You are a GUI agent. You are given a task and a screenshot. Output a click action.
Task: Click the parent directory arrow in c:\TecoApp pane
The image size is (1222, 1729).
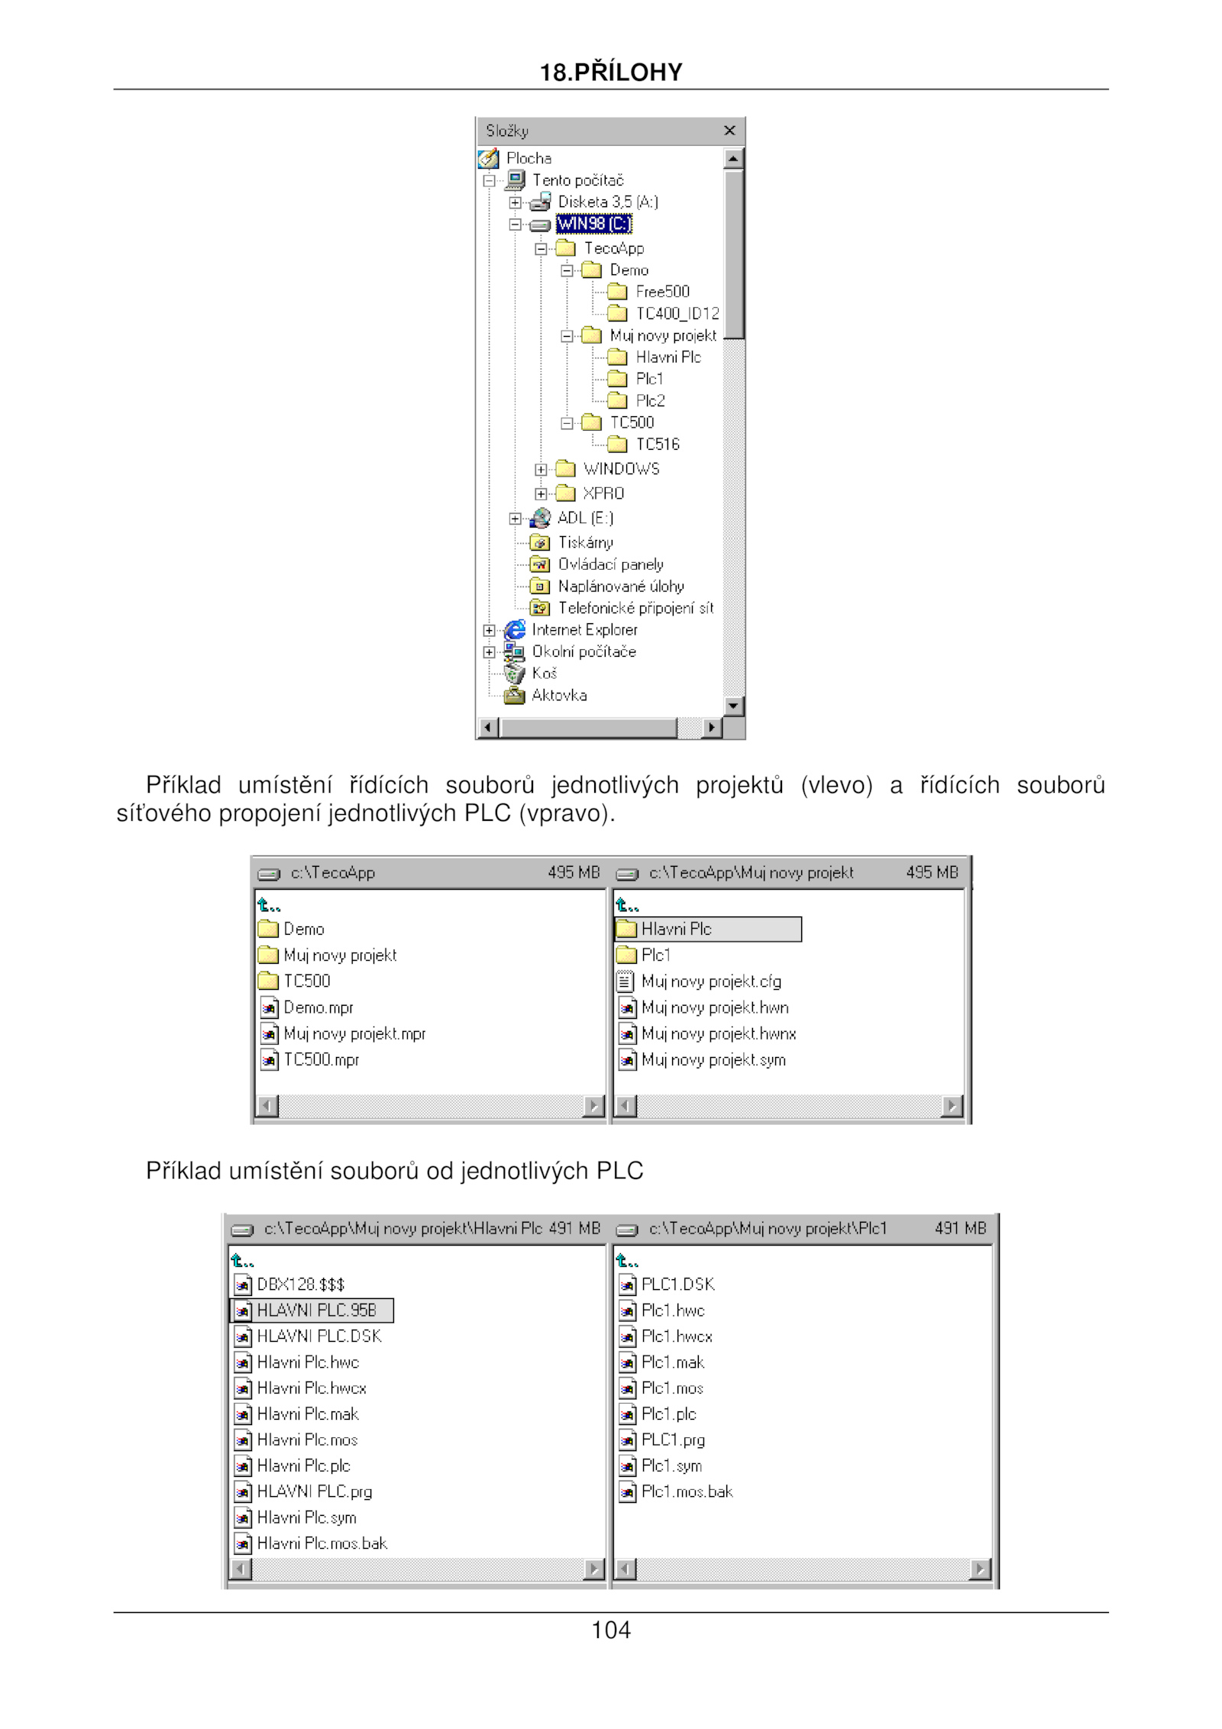point(268,905)
